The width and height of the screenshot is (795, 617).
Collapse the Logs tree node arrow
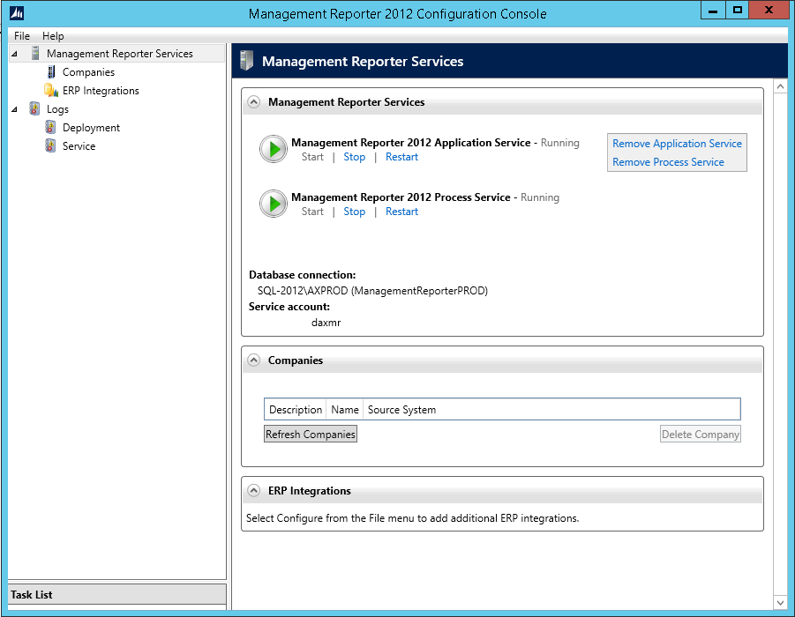click(14, 109)
